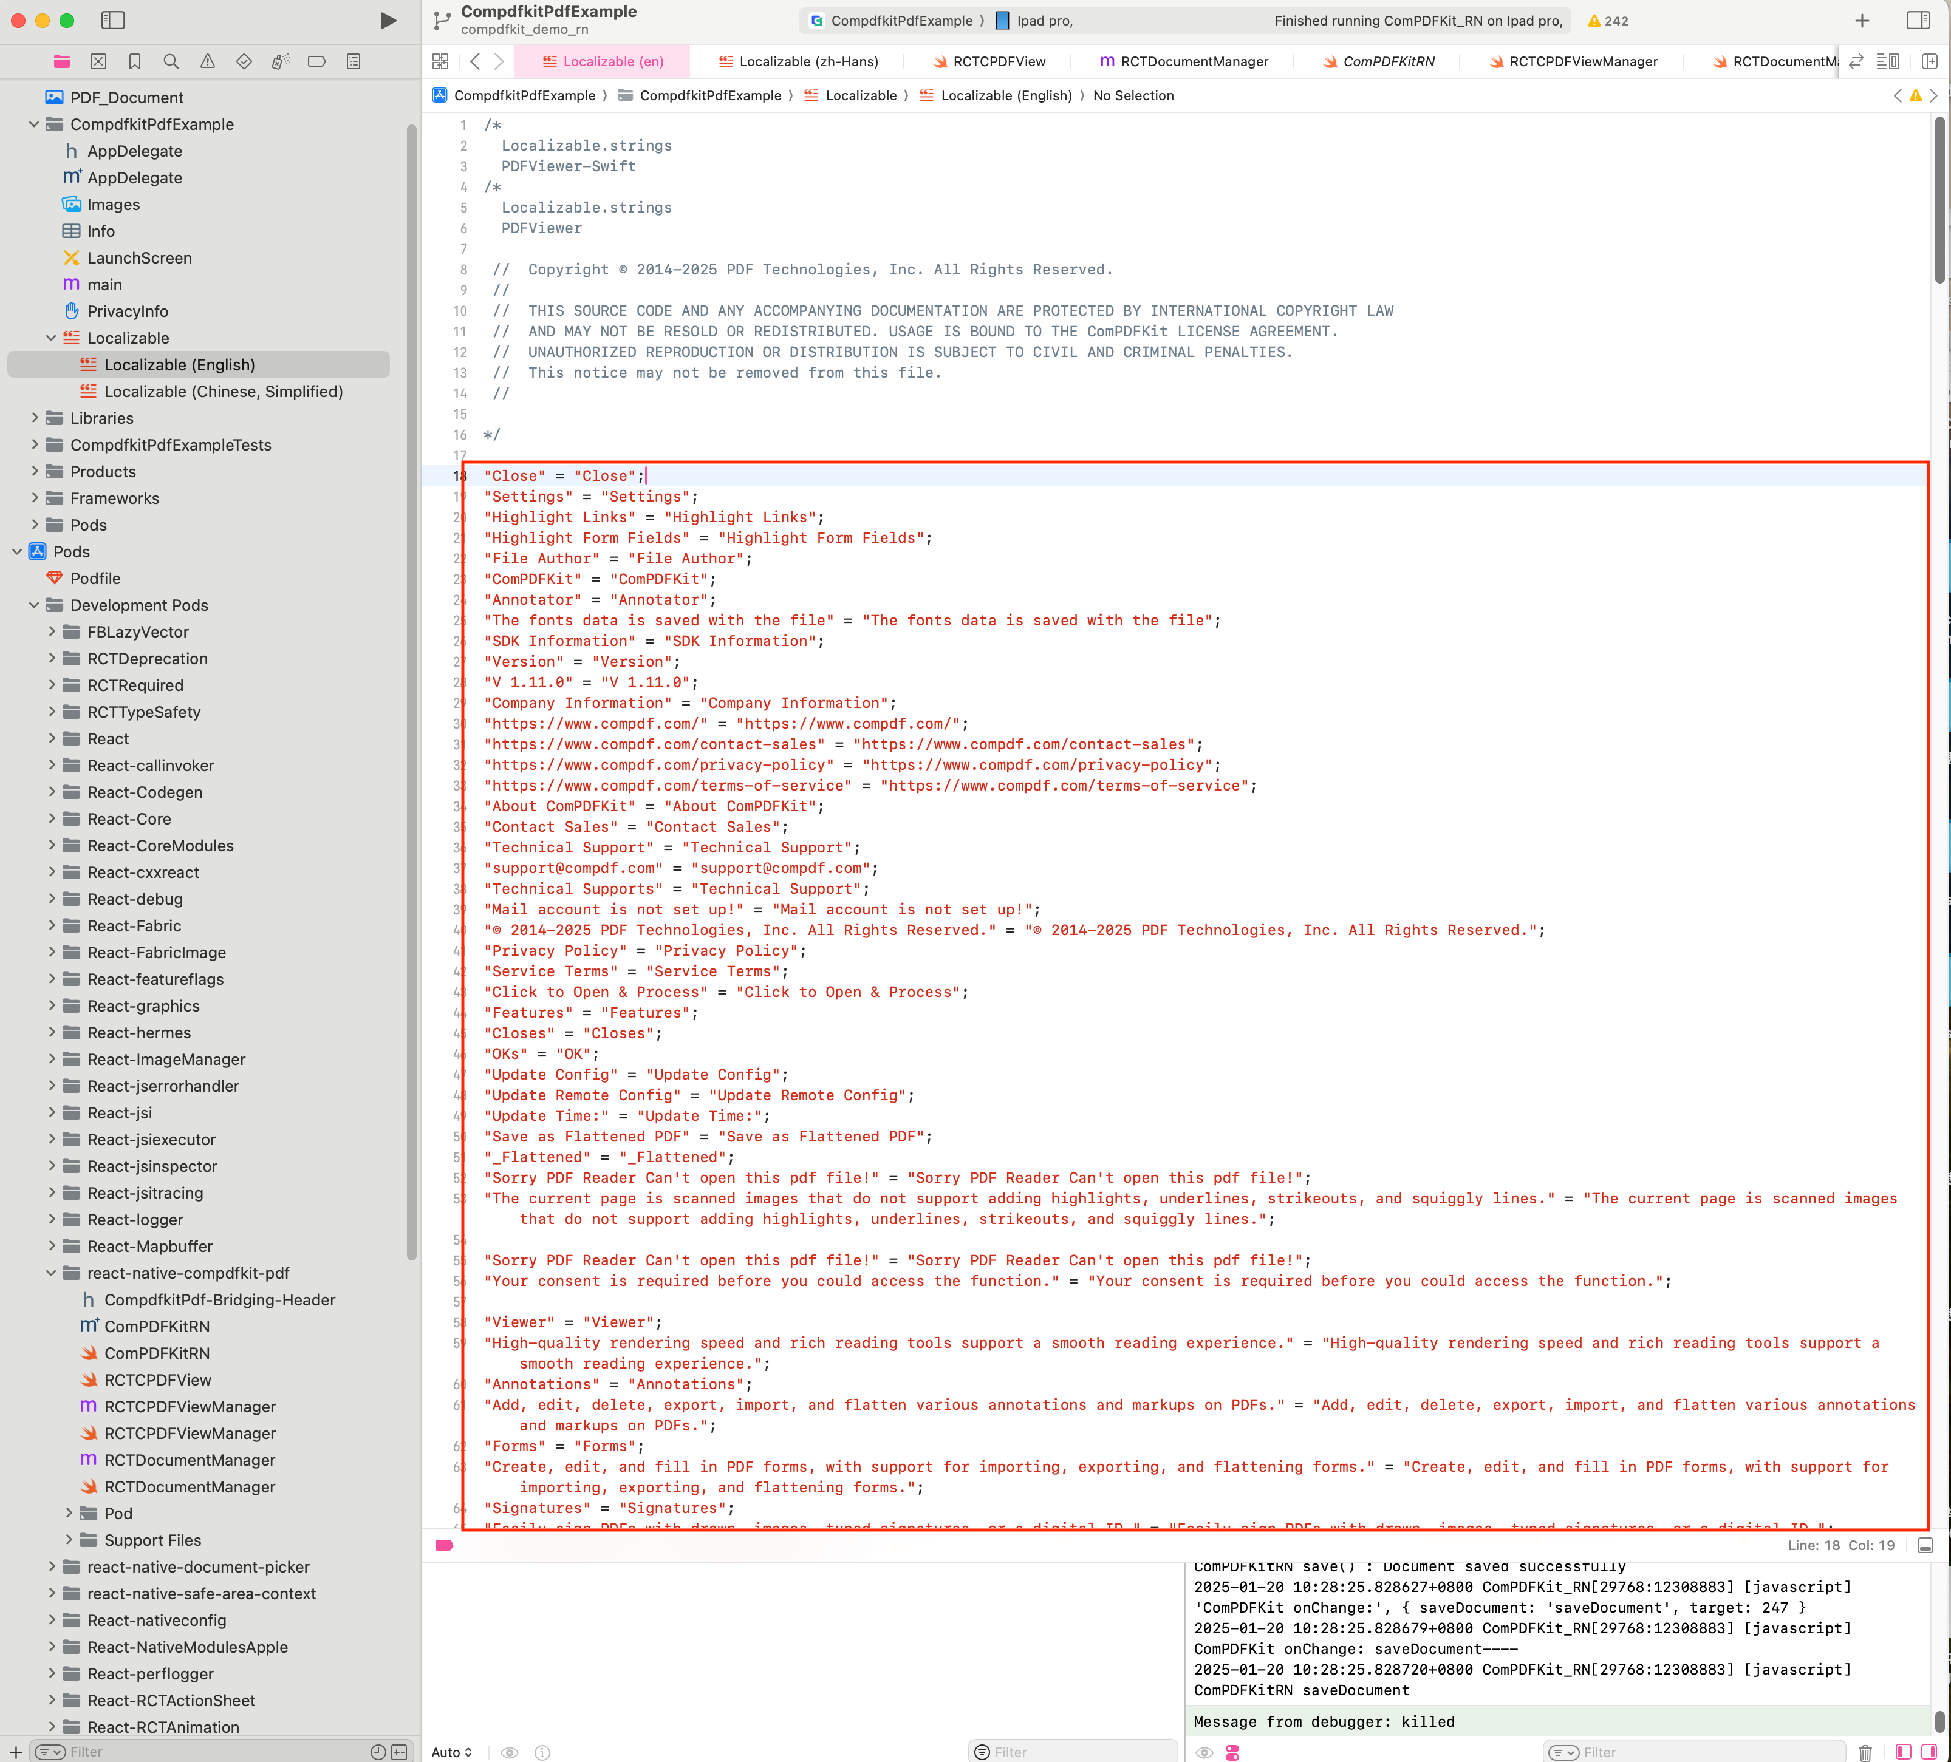Toggle the debug area visibility button
Viewport: 1951px width, 1762px height.
(x=1925, y=1545)
